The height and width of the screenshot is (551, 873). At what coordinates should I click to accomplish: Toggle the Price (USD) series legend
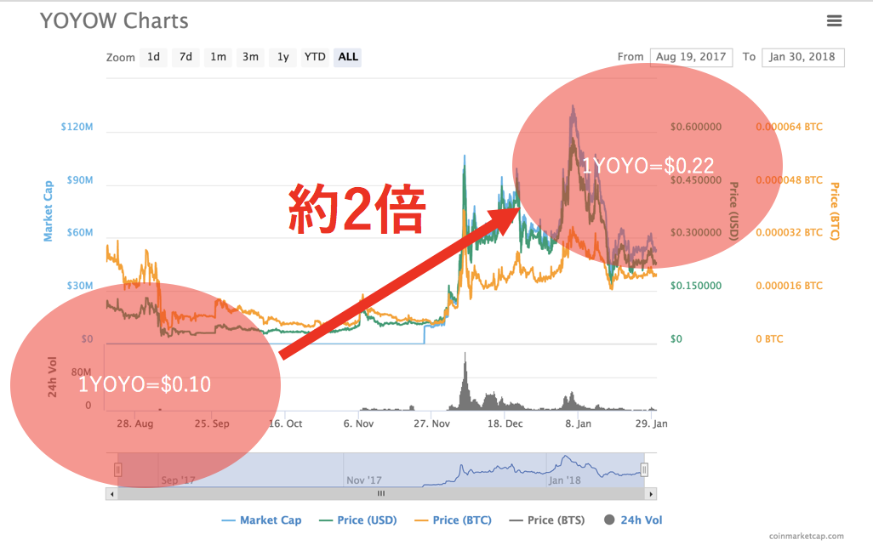(x=358, y=520)
